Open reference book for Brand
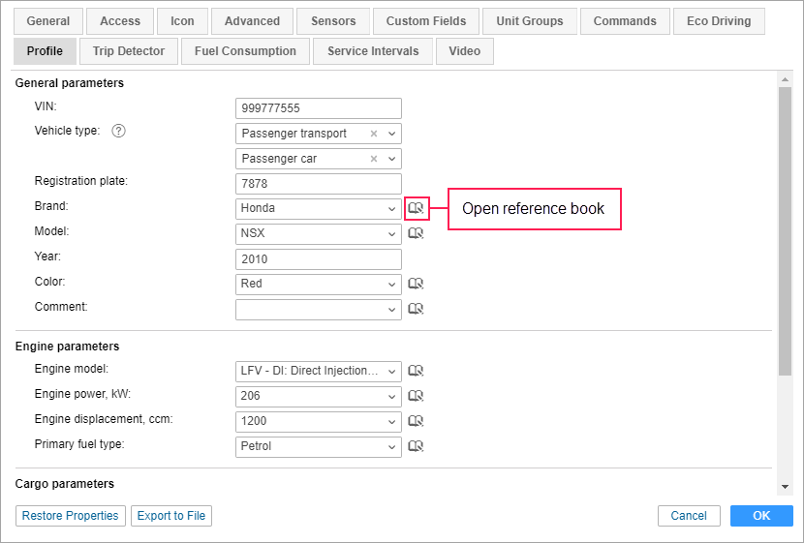This screenshot has width=804, height=543. click(x=416, y=208)
